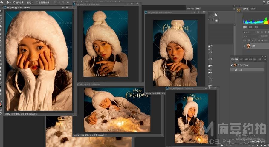Image resolution: width=269 pixels, height=147 pixels.
Task: Click the foreground color swatch
Action: click(1, 104)
